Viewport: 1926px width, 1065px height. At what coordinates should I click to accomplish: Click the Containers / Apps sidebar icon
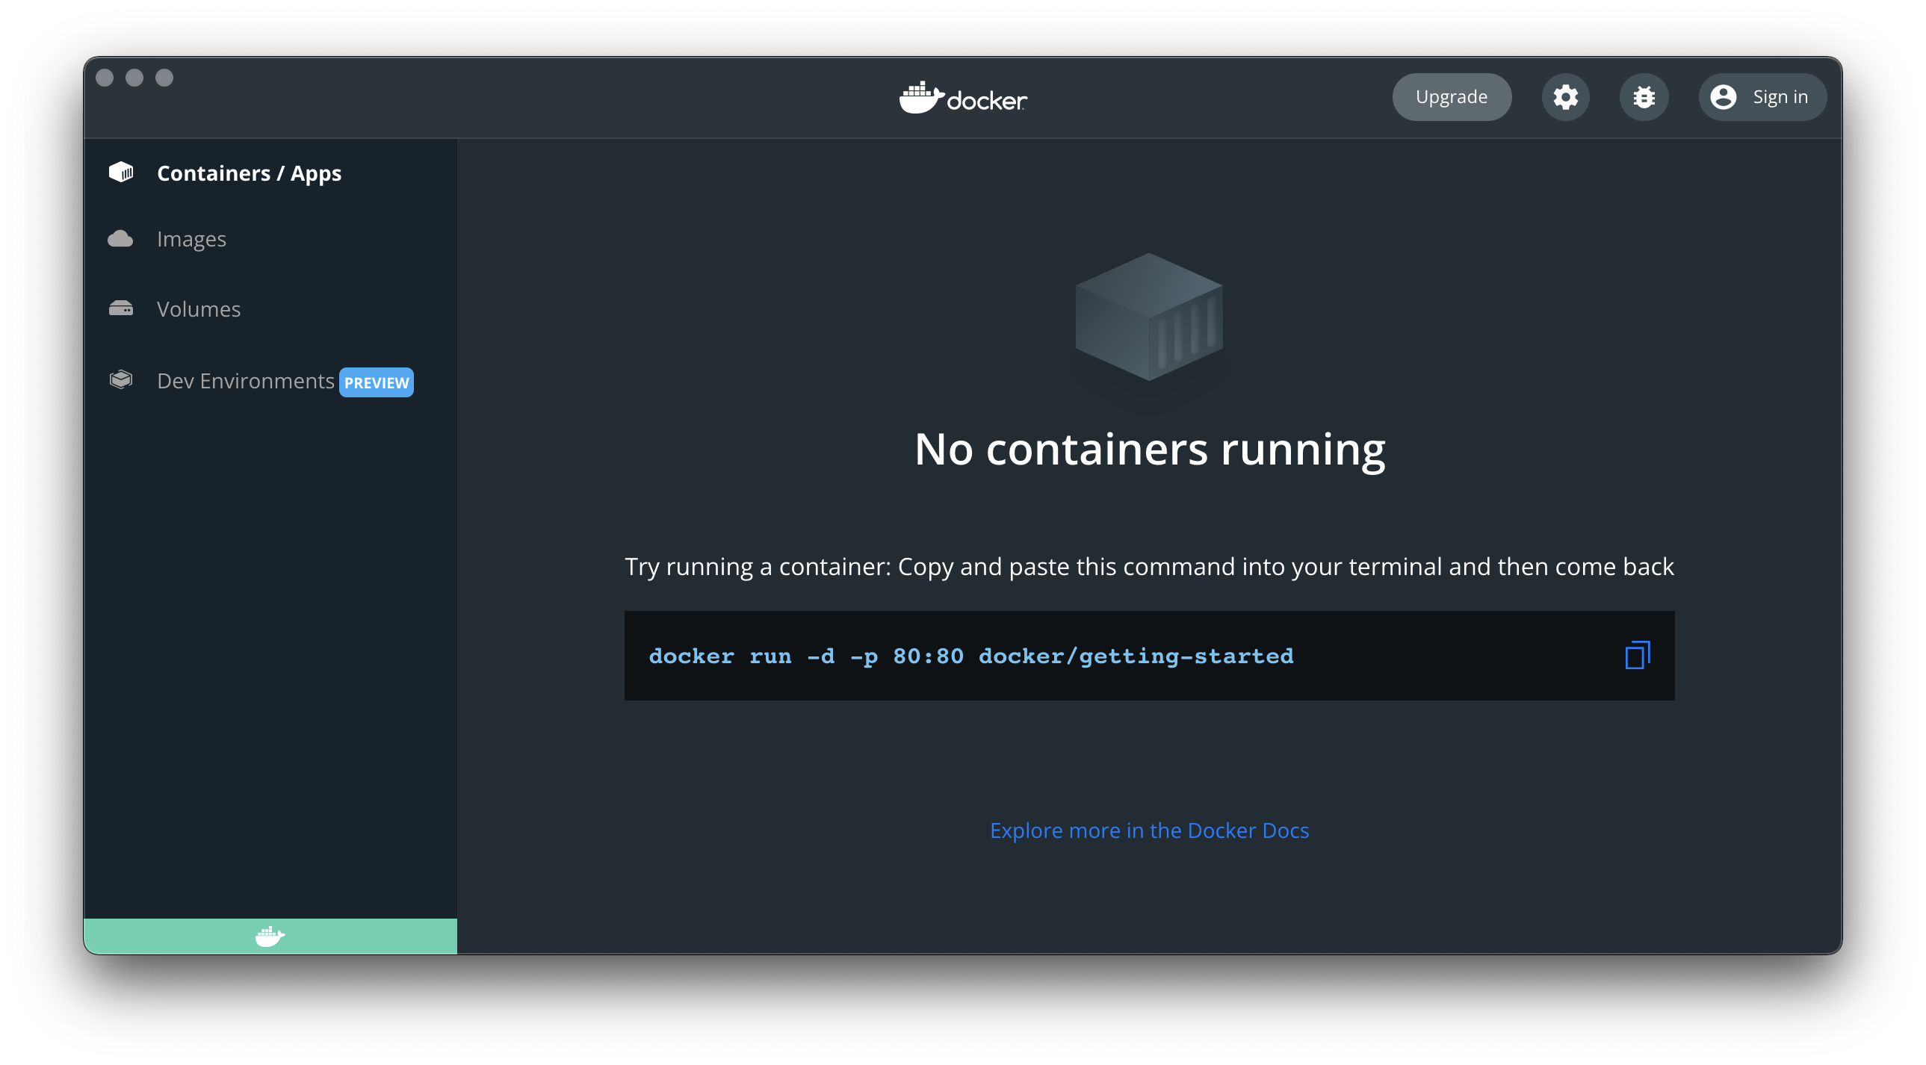[121, 173]
